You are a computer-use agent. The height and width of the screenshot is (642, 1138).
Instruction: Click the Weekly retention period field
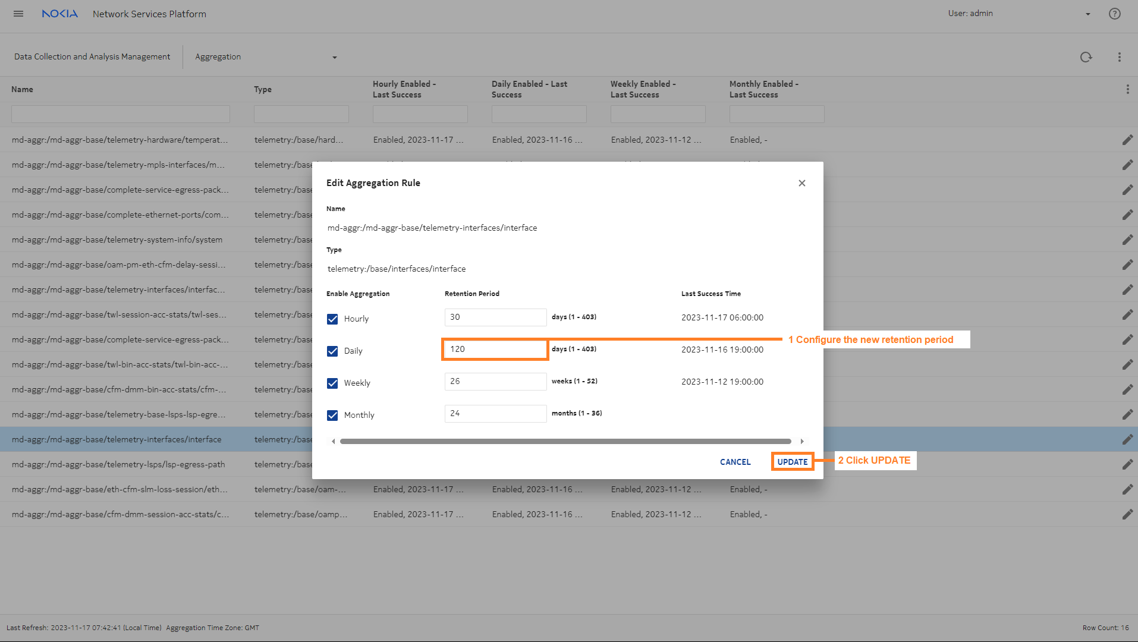click(495, 382)
